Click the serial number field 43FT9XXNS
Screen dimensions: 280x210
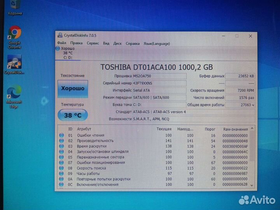(159, 83)
